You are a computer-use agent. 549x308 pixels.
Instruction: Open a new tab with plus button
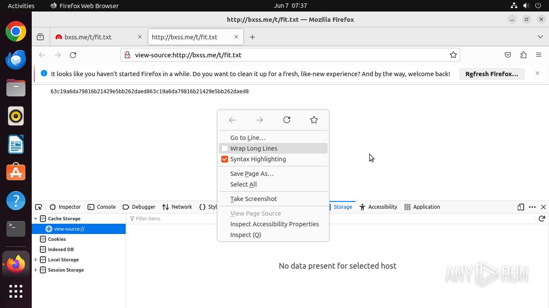coord(253,37)
